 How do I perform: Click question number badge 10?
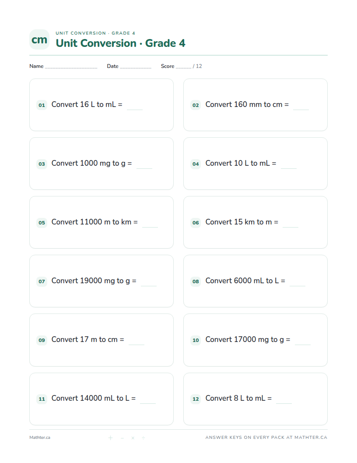click(196, 340)
